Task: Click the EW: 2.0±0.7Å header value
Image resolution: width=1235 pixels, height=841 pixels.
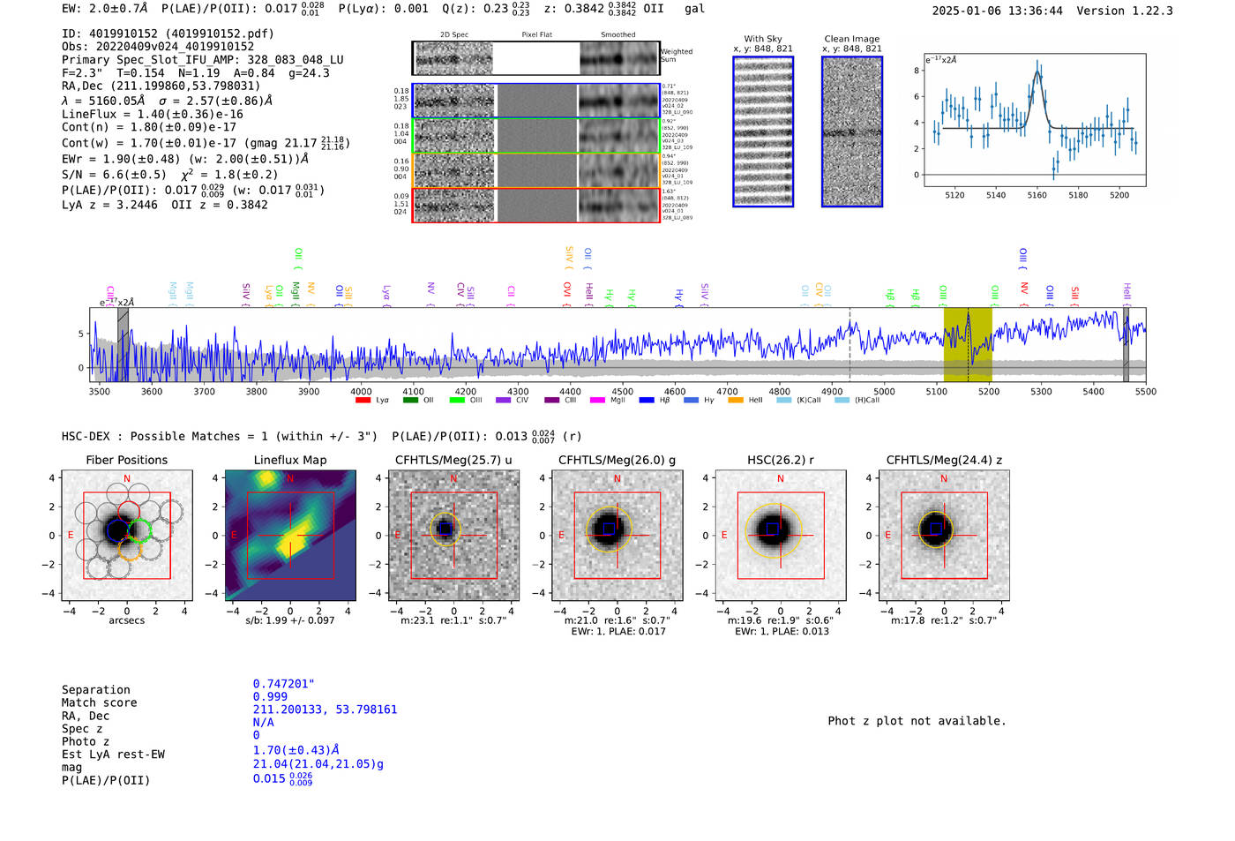Action: (x=105, y=8)
